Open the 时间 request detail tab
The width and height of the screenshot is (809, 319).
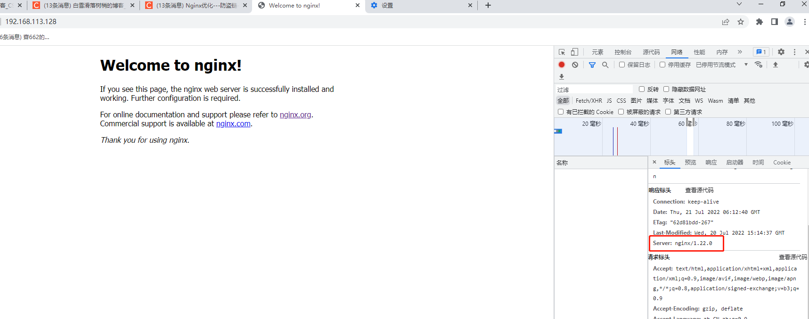coord(758,162)
